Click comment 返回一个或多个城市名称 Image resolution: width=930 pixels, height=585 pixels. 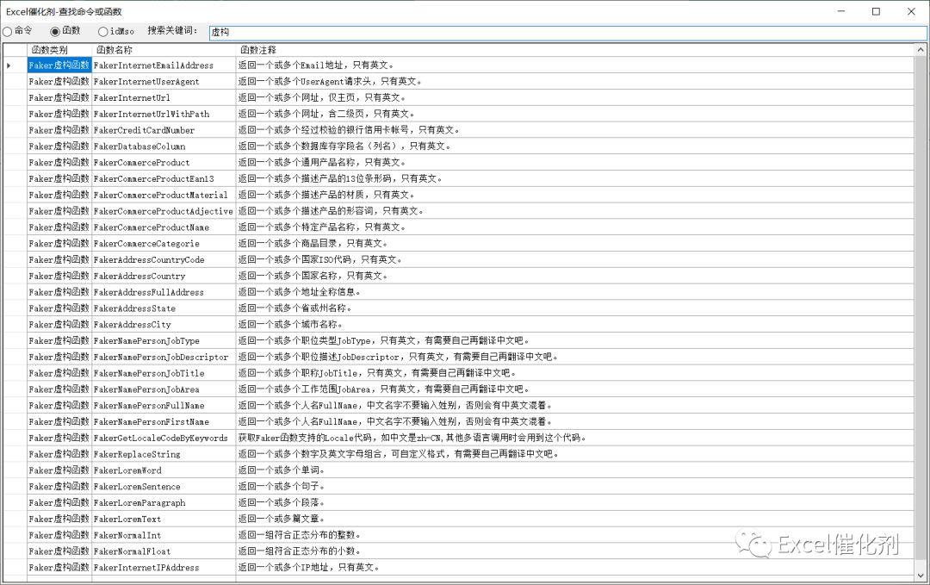tap(574, 325)
